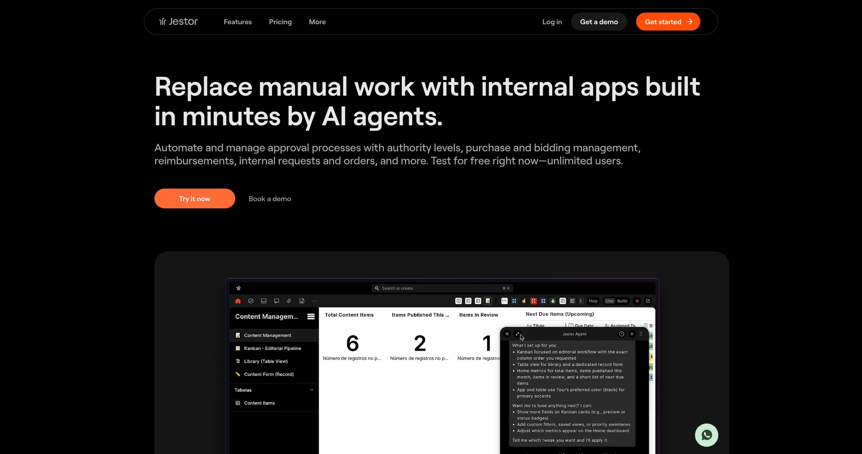
Task: Click the home icon in app toolbar
Action: [x=238, y=301]
